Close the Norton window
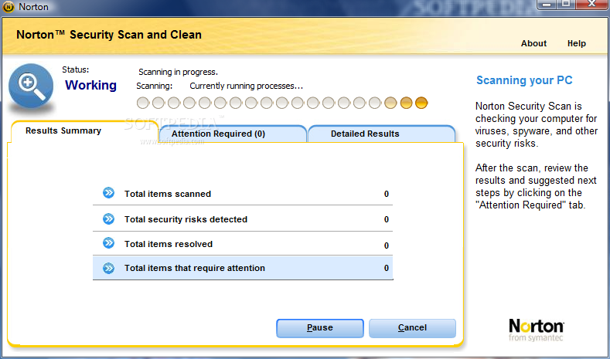The width and height of the screenshot is (610, 359). 592,5
